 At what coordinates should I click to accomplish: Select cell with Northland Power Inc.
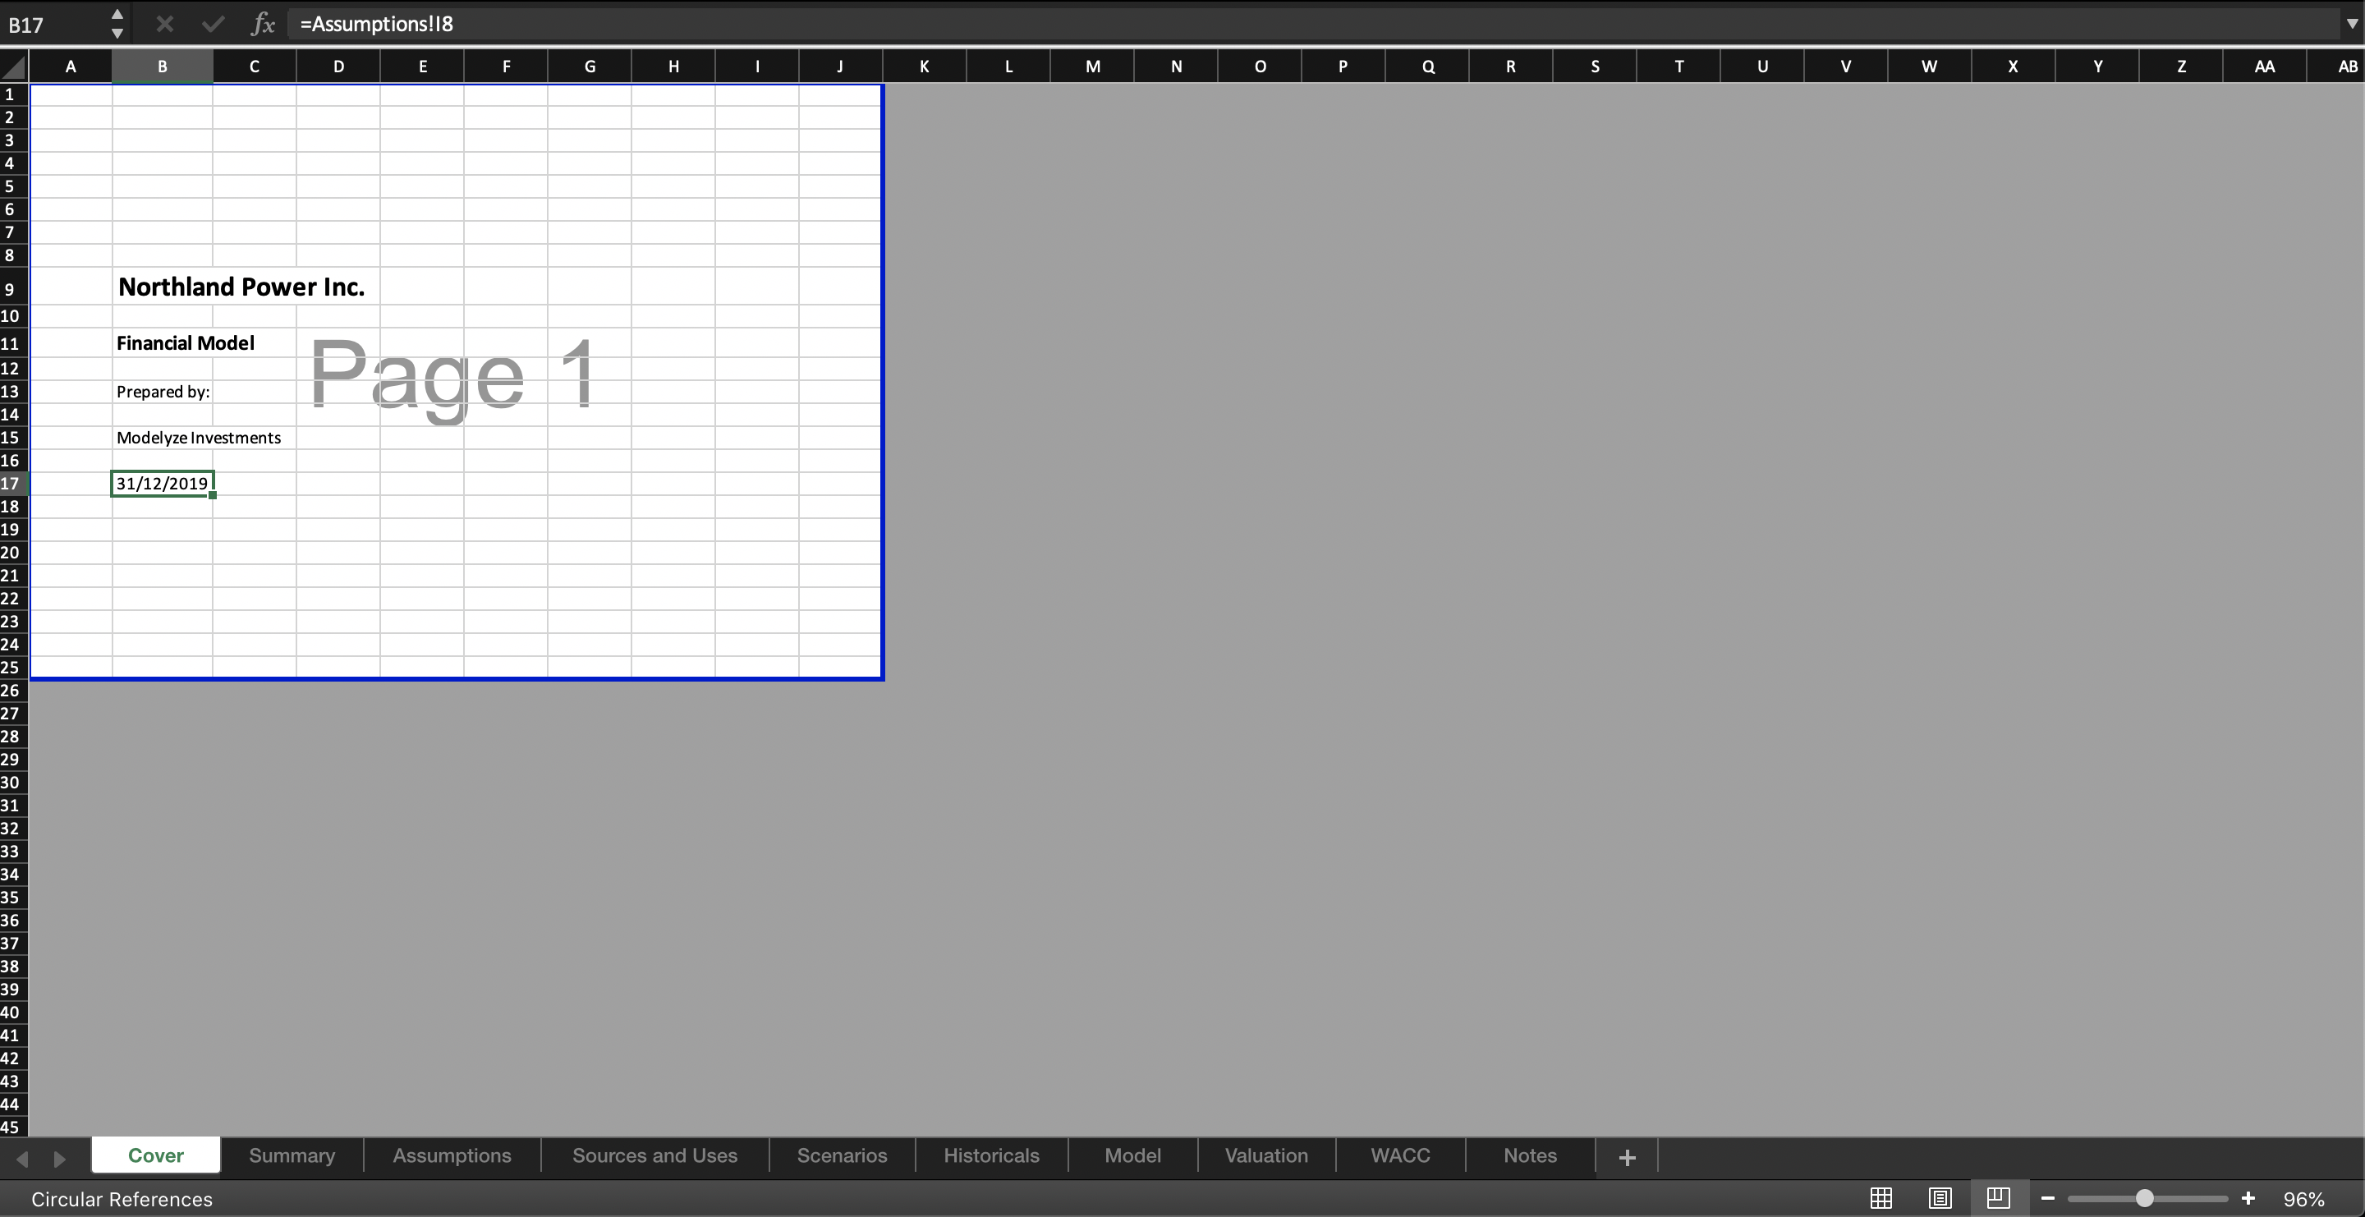[163, 287]
